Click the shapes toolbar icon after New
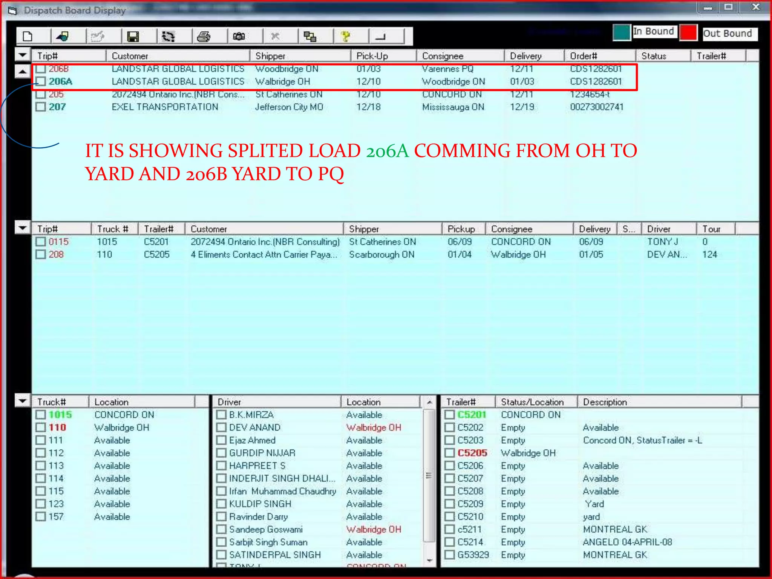 point(62,37)
